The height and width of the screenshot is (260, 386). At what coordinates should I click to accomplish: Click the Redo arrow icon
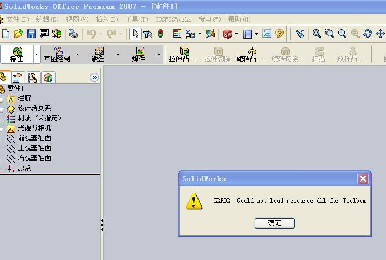coord(111,34)
